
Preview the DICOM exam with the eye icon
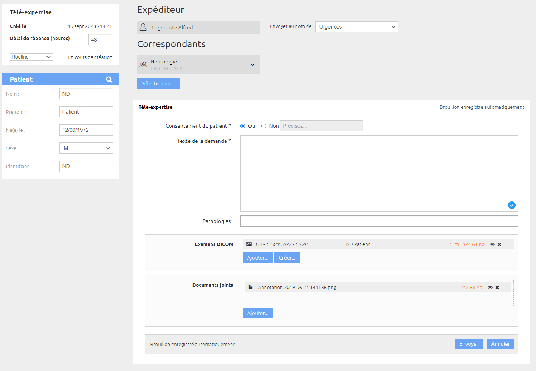pos(492,244)
